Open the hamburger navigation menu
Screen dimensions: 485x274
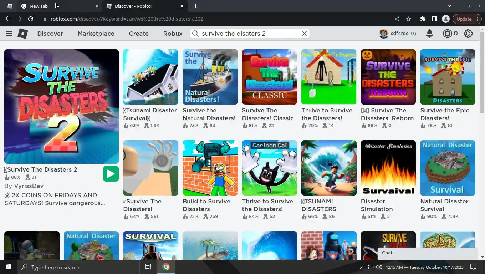click(x=9, y=34)
